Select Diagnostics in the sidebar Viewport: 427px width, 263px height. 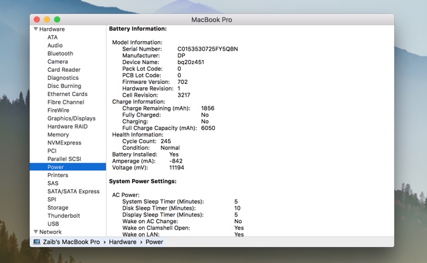tap(63, 78)
